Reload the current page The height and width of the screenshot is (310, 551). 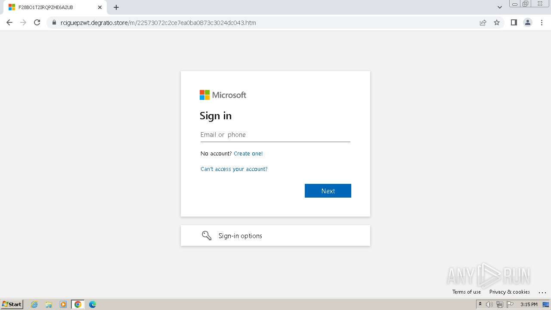[x=37, y=22]
